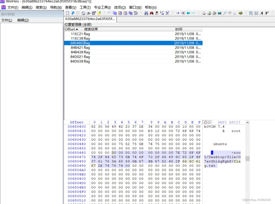Click the crosshair icon beside ANSI ASCII
This screenshot has width=275, height=204.
[x=206, y=122]
